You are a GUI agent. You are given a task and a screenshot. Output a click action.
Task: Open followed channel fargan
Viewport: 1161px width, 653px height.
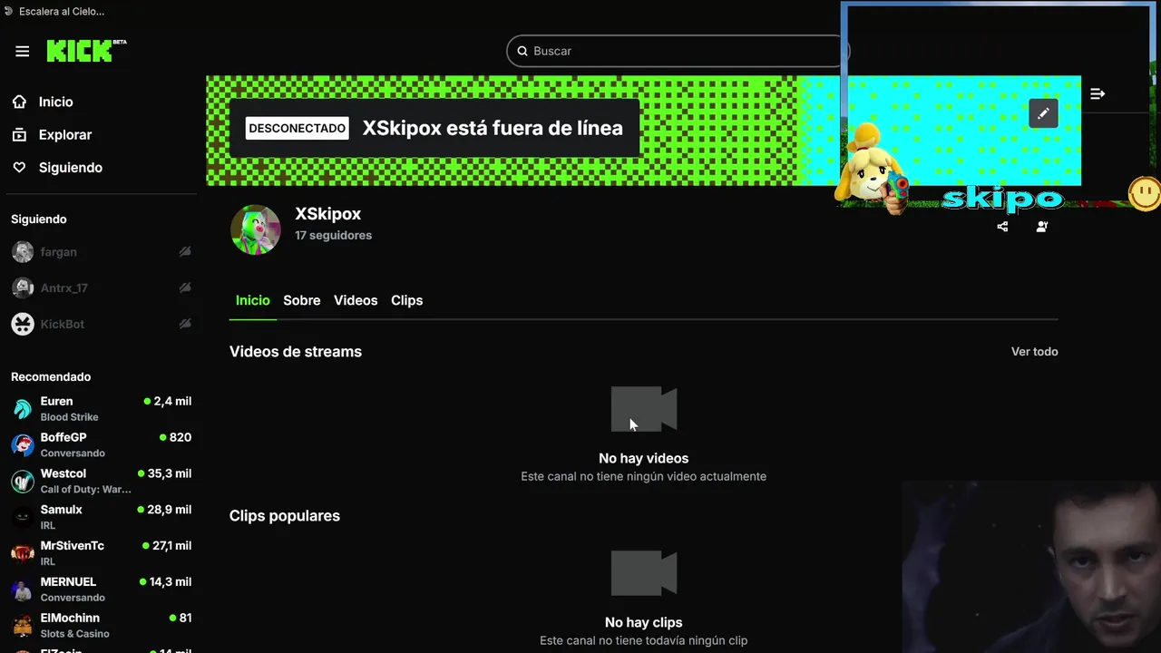point(101,252)
